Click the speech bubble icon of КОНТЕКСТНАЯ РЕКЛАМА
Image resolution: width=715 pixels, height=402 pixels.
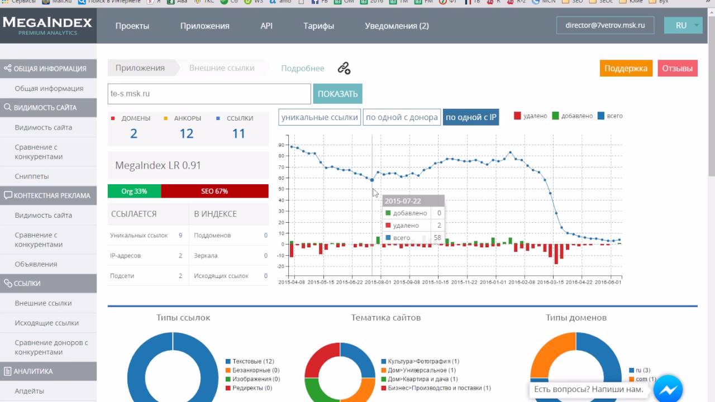click(x=8, y=195)
